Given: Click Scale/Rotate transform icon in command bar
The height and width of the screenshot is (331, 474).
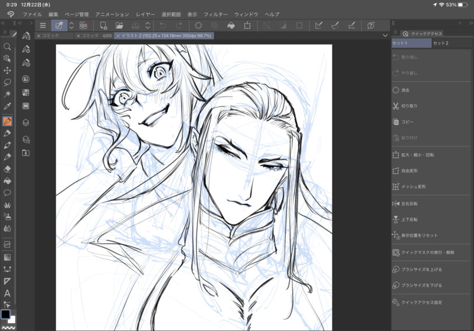Looking at the screenshot, I should pos(247,26).
